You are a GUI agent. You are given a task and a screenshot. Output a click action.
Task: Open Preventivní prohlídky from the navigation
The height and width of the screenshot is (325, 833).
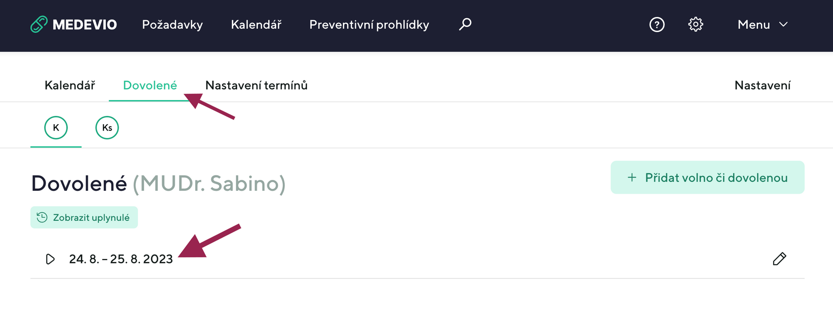pos(369,25)
